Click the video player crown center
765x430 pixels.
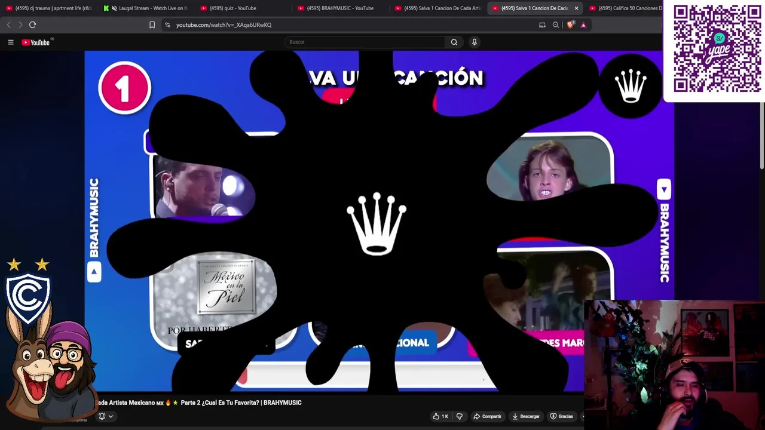[377, 224]
